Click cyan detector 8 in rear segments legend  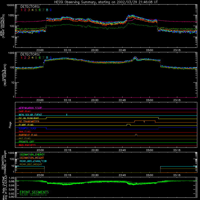(x=47, y=58)
